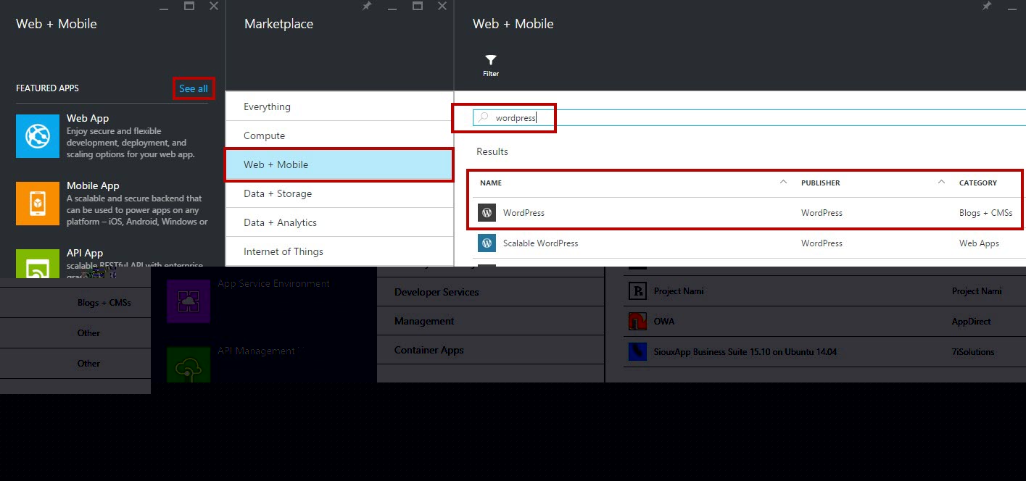
Task: Click the 7iSolutions publisher cell
Action: point(973,352)
